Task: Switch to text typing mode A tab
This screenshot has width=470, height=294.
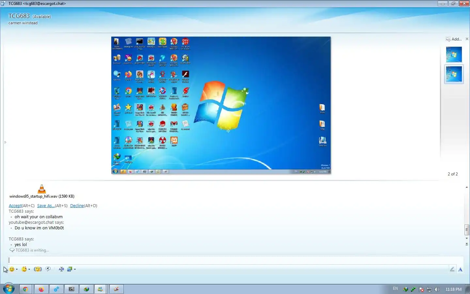Action: click(460, 269)
